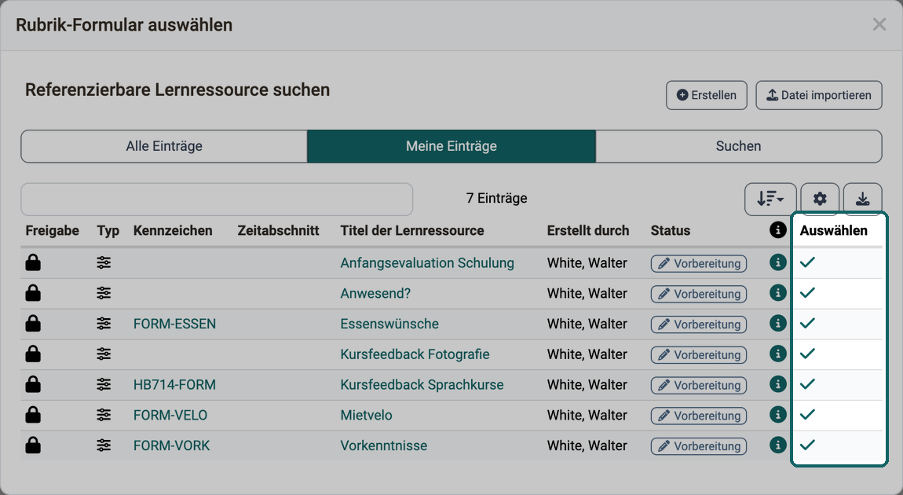Screen dimensions: 903x495
Task: View info for Kursfeedback Sprachkurse
Action: coord(777,383)
